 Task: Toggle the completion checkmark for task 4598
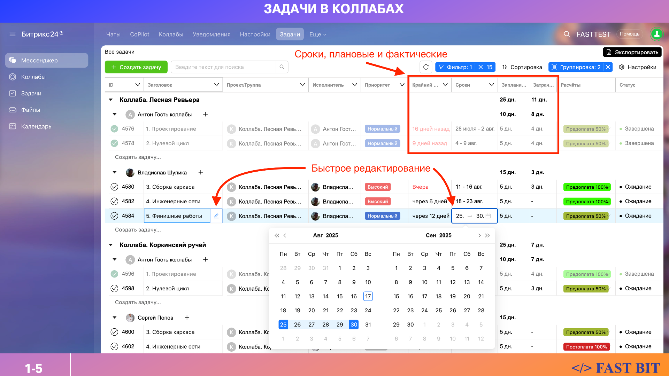(x=114, y=288)
